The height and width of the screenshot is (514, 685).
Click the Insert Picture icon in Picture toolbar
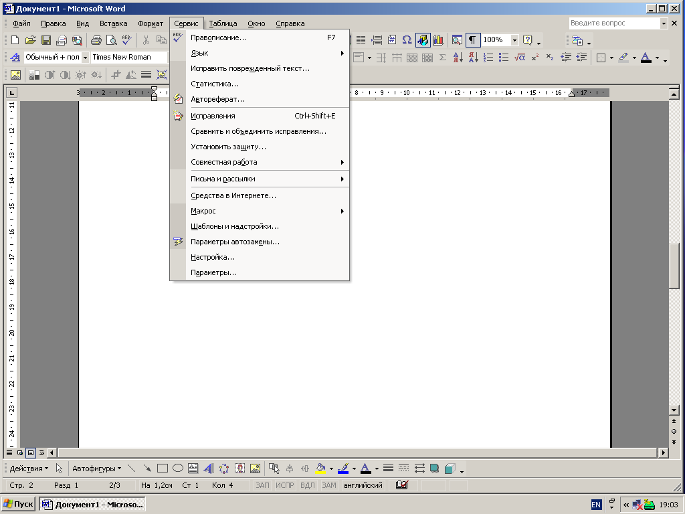(16, 75)
